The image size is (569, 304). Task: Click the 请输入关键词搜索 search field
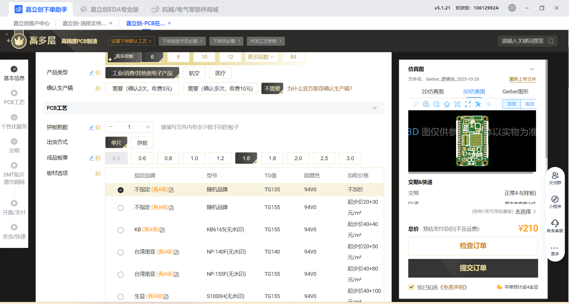pyautogui.click(x=523, y=41)
